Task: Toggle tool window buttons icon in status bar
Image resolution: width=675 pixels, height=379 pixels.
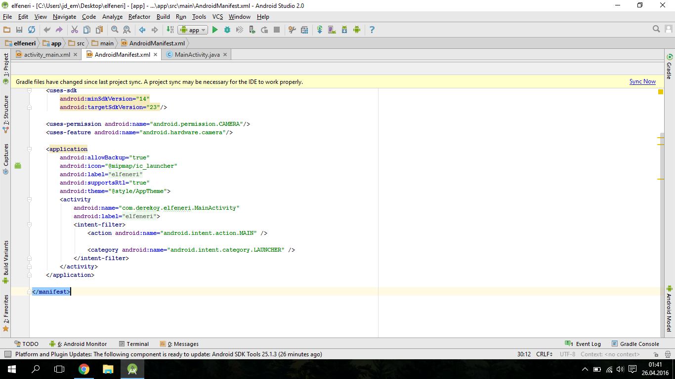Action: point(7,354)
